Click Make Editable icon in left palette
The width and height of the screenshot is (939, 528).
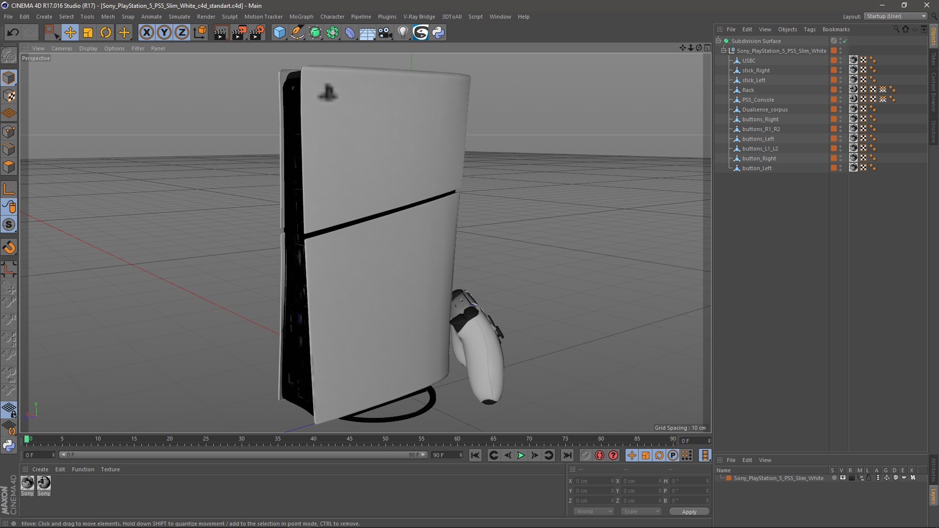coord(9,55)
